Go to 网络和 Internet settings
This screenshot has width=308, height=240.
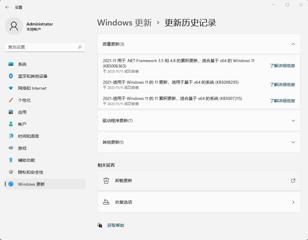45,88
